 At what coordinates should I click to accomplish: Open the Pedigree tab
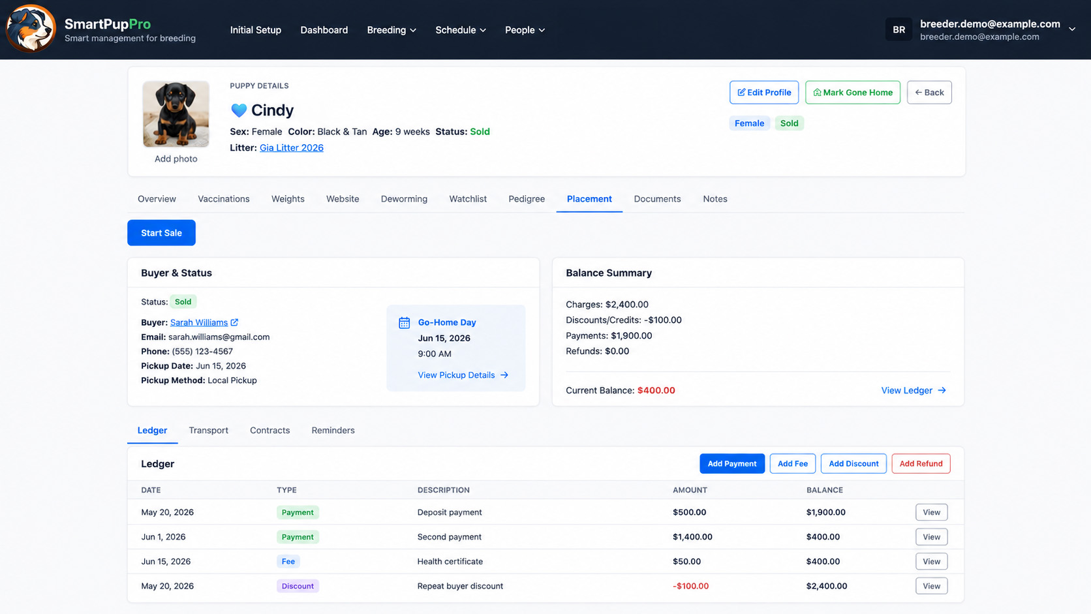527,199
